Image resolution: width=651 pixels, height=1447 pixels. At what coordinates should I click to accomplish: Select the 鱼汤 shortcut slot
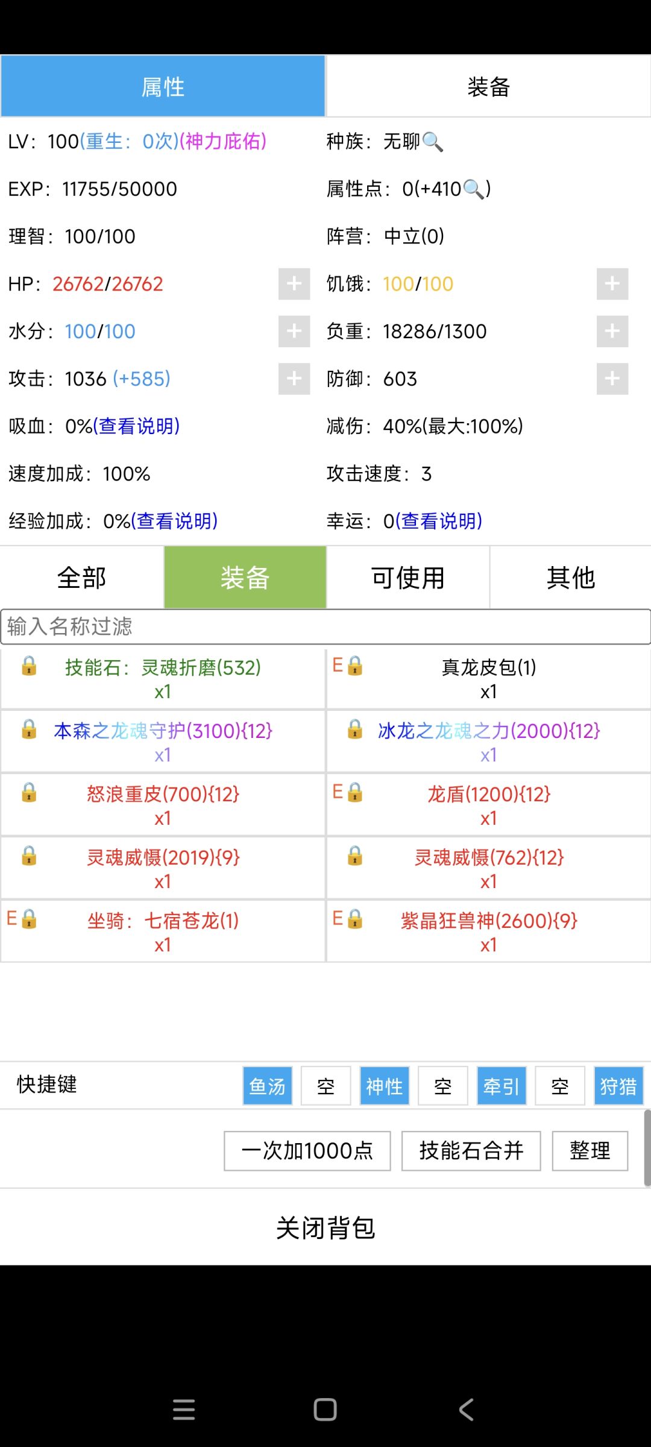[268, 1086]
